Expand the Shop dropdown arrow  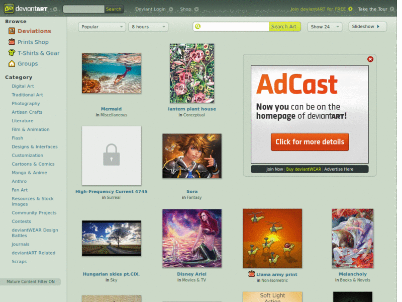point(196,9)
